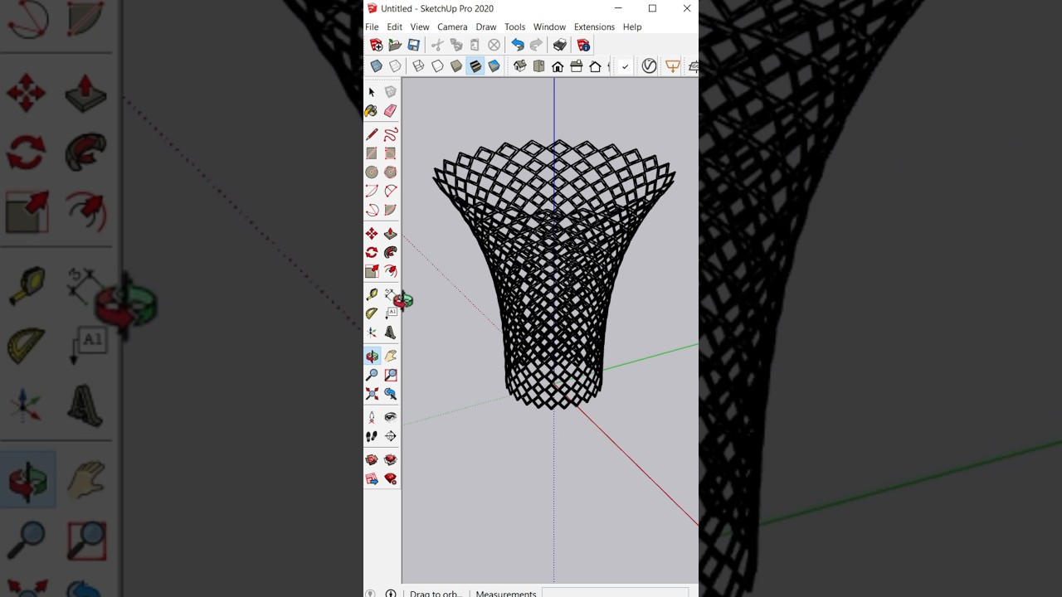Choose the 3 Point Arc tool

(x=372, y=211)
